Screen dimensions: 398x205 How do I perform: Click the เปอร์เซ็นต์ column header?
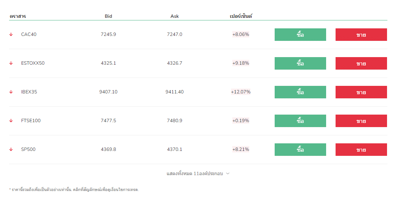[241, 16]
